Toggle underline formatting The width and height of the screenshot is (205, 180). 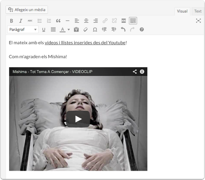click(44, 30)
